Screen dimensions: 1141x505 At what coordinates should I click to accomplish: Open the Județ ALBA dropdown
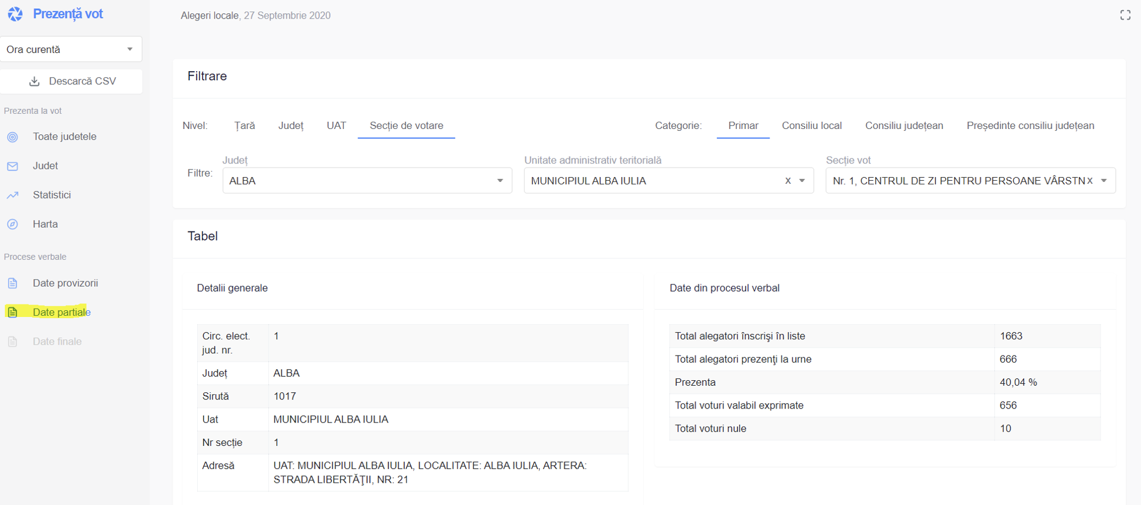click(500, 181)
